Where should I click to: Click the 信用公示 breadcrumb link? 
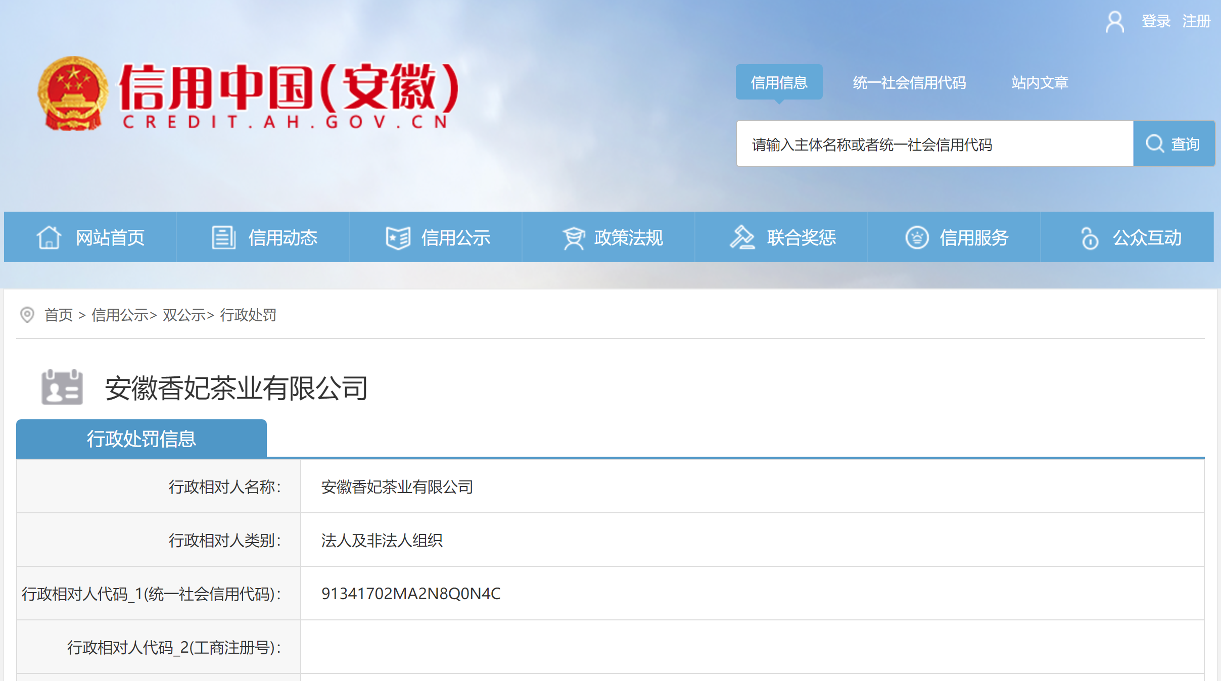(x=120, y=315)
